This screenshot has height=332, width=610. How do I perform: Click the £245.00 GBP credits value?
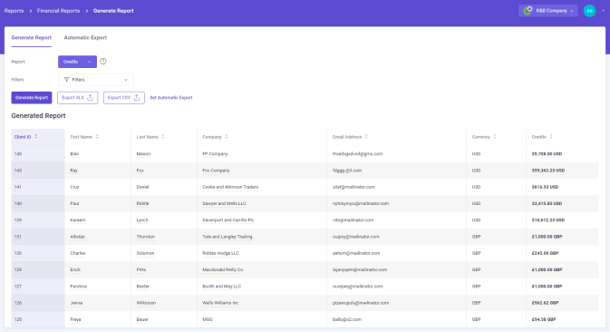[545, 253]
